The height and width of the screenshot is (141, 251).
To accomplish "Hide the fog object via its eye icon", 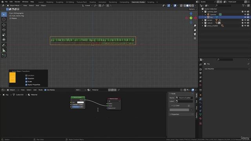I will pyautogui.click(x=245, y=17).
